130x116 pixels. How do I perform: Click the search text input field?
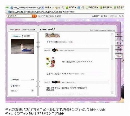[19, 16]
